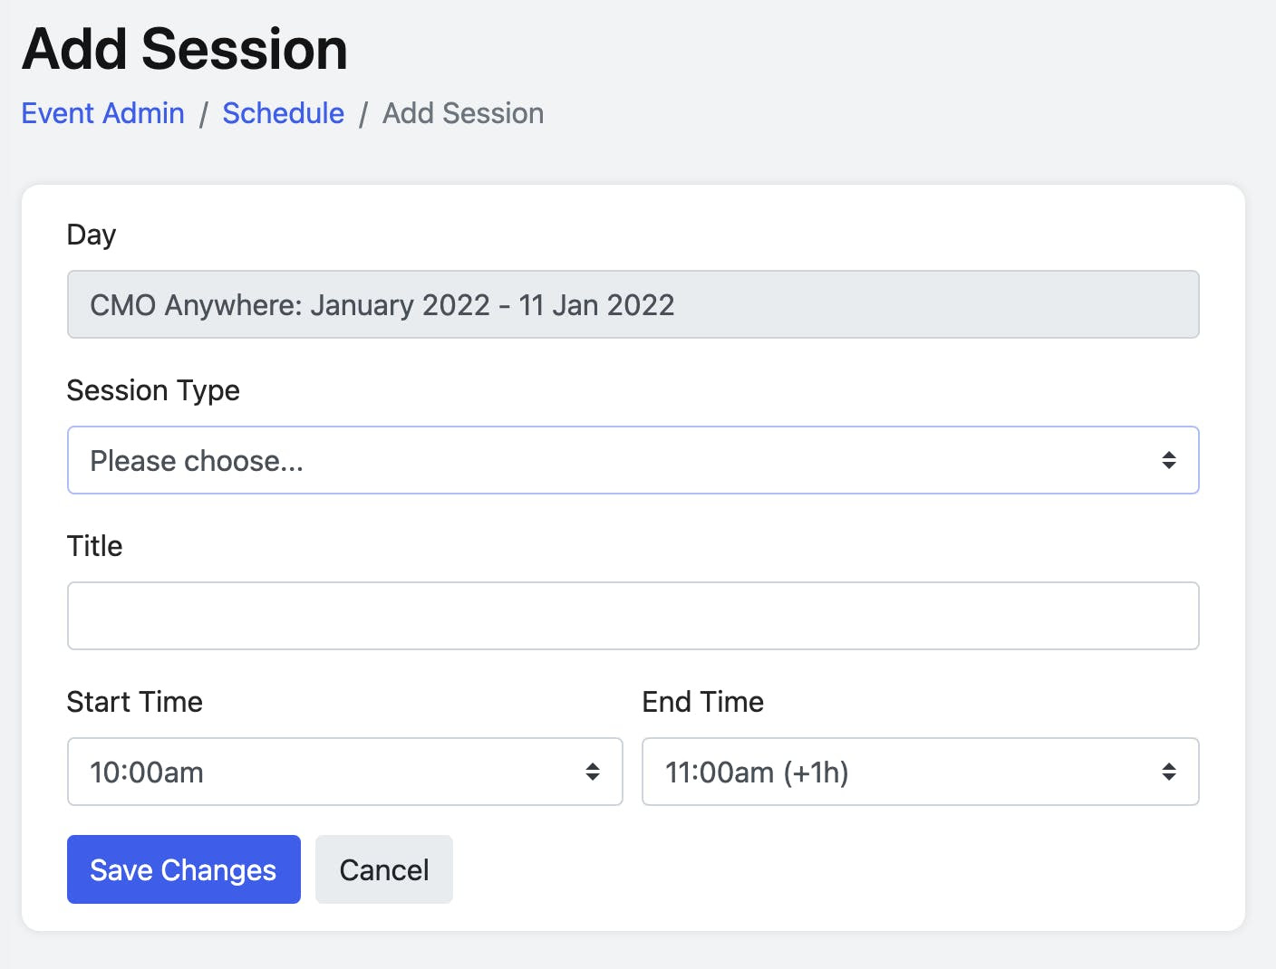Click the End Time label

(702, 701)
